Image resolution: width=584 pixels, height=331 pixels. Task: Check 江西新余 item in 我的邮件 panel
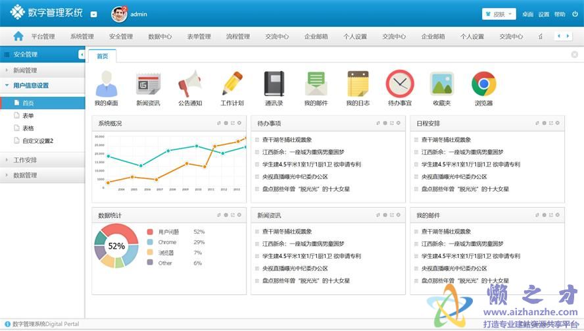416,243
